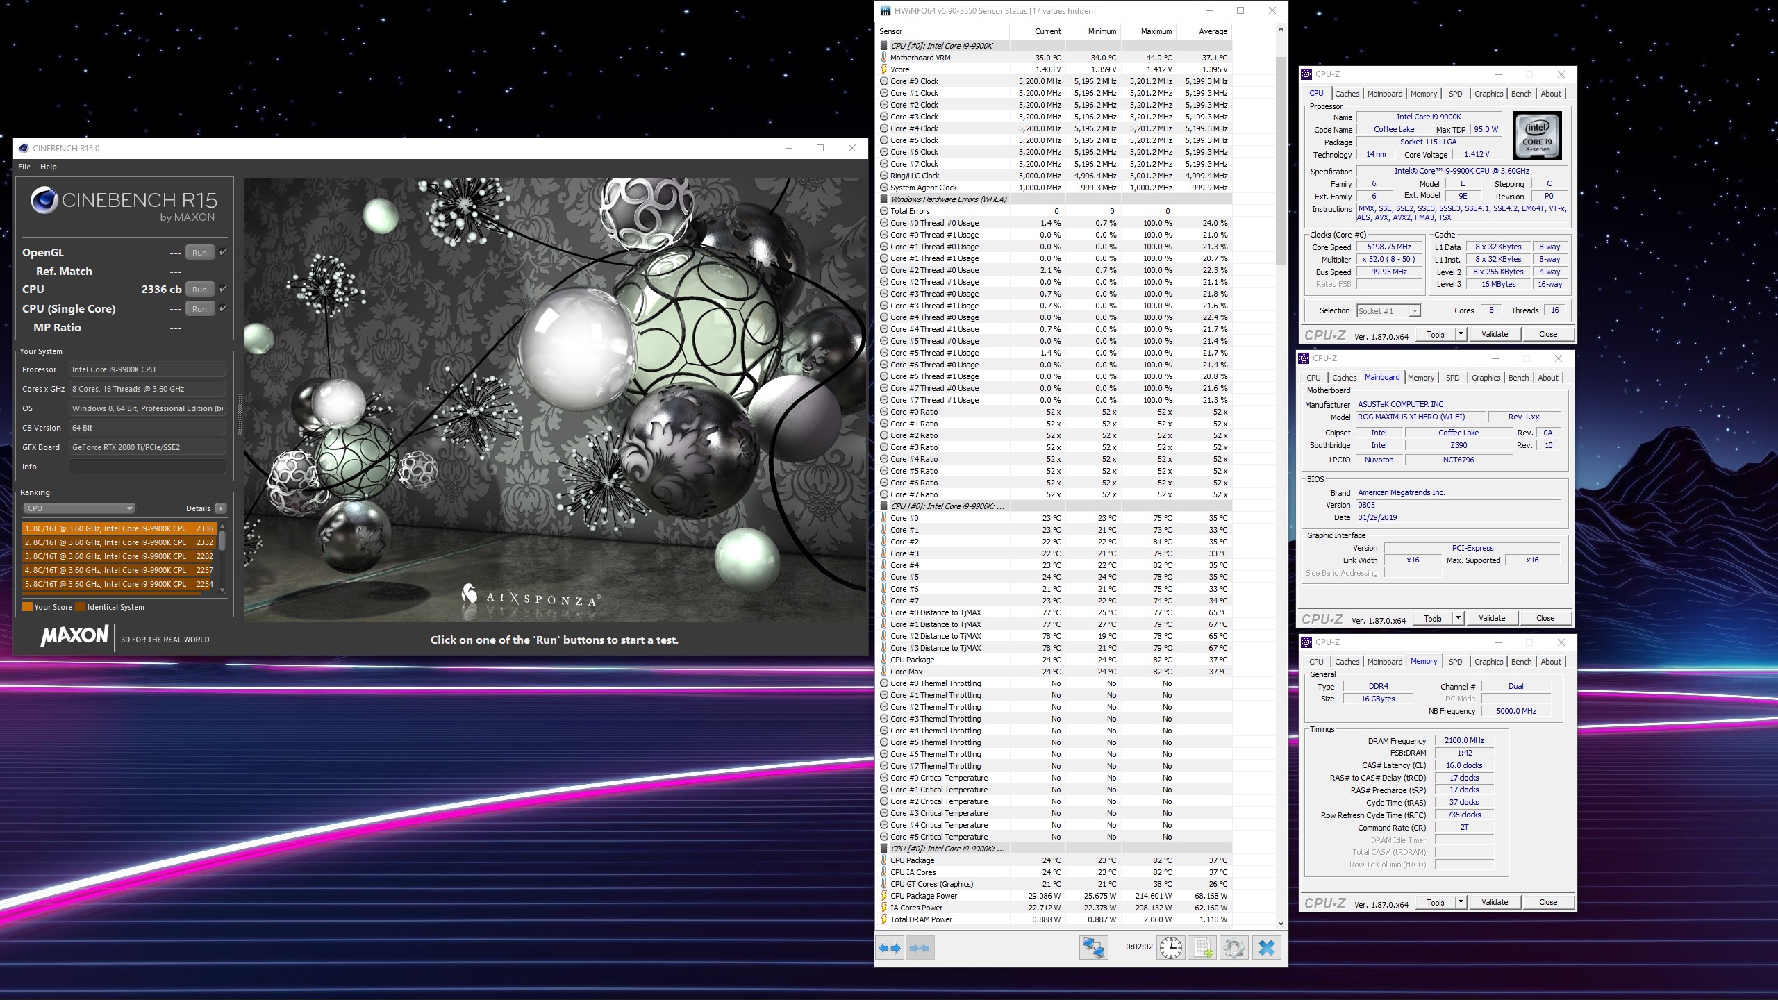Click the network remote monitoring icon in HWiNFO
1778x1000 pixels.
1093,948
